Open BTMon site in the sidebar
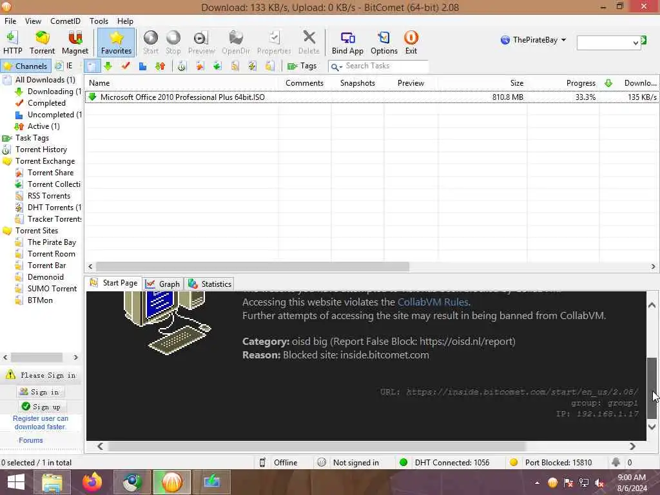The width and height of the screenshot is (660, 495). (x=40, y=300)
